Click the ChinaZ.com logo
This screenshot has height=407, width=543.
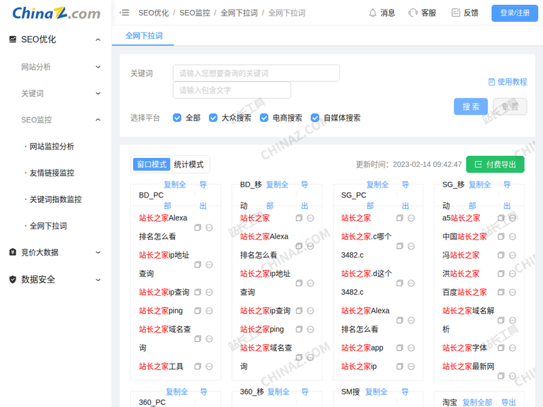point(56,14)
